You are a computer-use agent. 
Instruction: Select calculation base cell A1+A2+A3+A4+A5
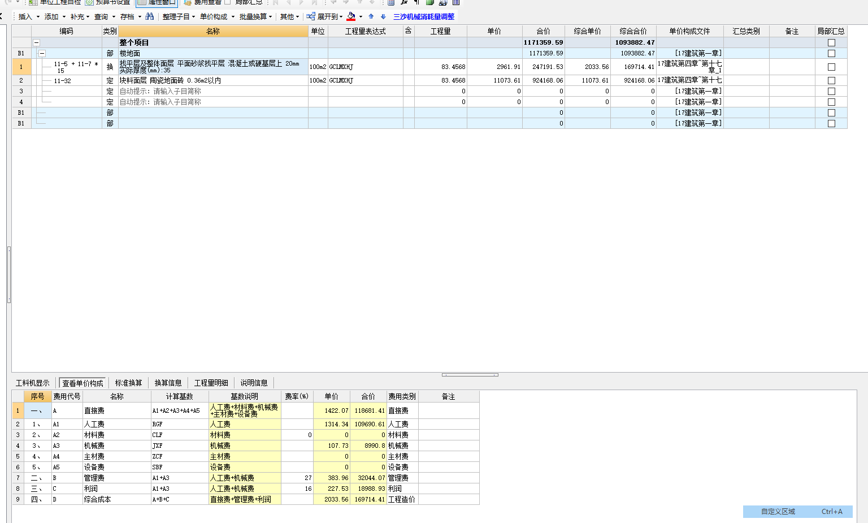pos(180,410)
